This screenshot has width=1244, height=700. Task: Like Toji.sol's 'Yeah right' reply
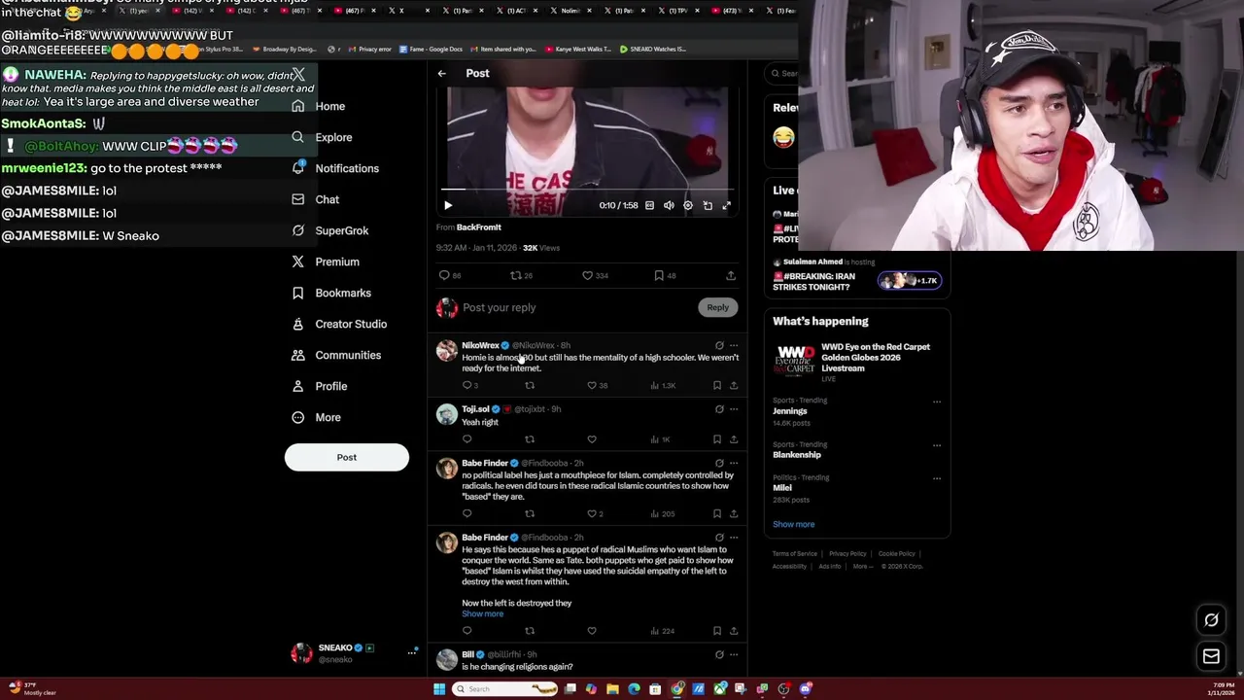592,439
